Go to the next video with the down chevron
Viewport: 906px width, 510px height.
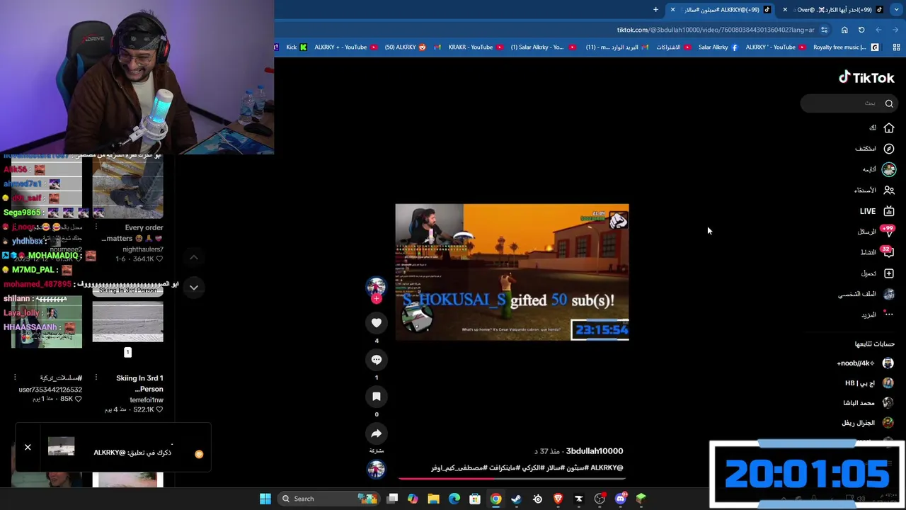click(x=194, y=287)
